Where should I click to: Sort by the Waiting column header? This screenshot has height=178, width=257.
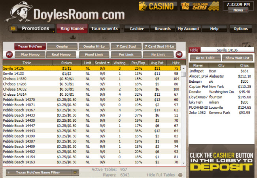coord(120,63)
